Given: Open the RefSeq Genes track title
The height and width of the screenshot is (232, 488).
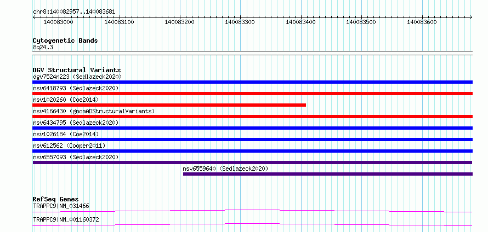Looking at the screenshot, I should click(x=56, y=199).
